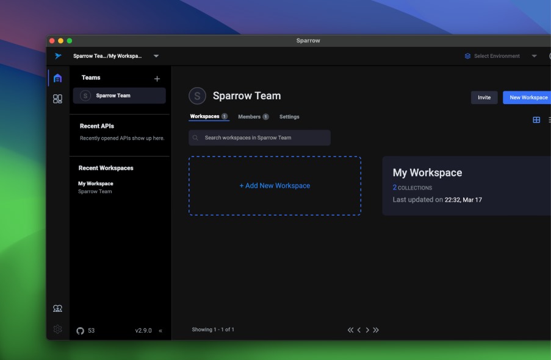Click the Sparrow logo in the top bar
Image resolution: width=551 pixels, height=360 pixels.
57,55
